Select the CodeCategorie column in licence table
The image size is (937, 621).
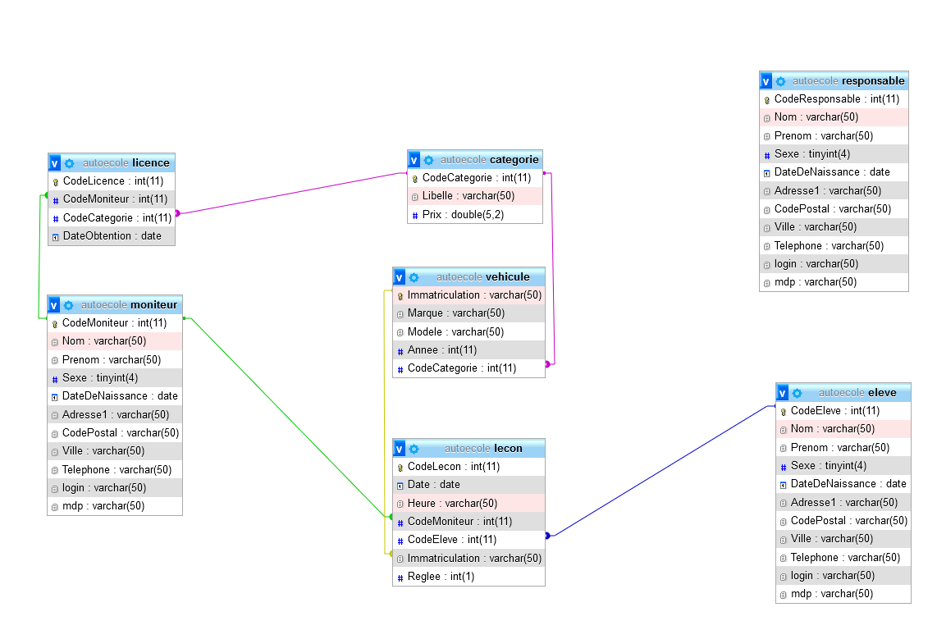click(117, 218)
